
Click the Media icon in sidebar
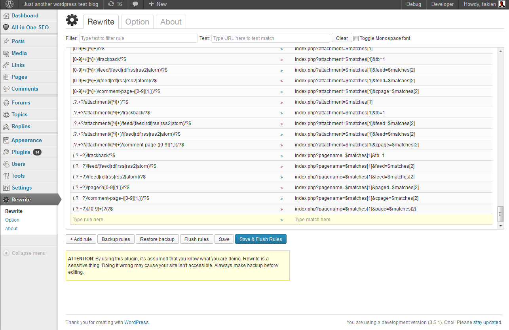[x=6, y=53]
